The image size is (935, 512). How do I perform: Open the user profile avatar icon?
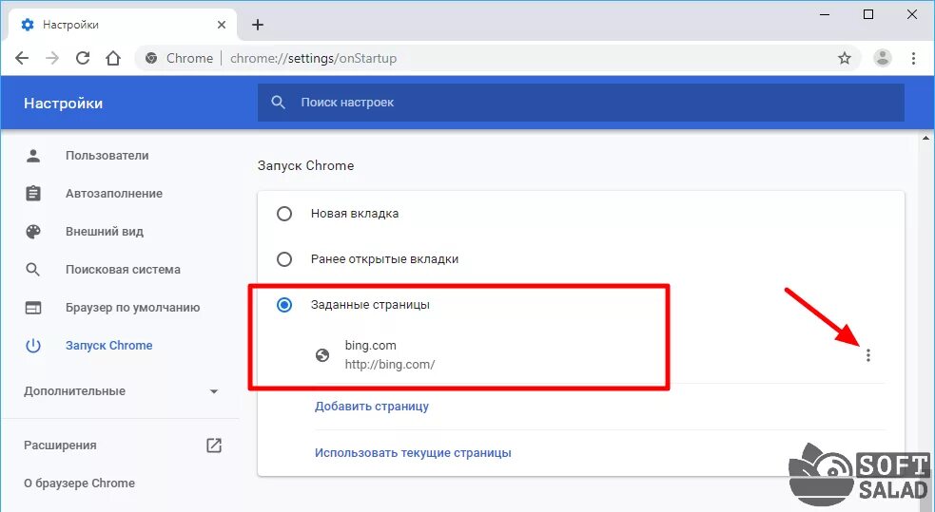[x=883, y=58]
